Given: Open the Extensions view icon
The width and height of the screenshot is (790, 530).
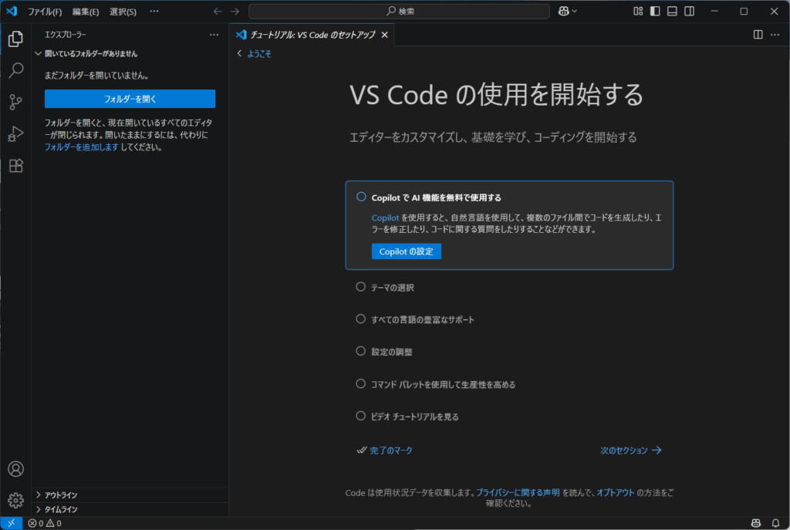Looking at the screenshot, I should 15,166.
